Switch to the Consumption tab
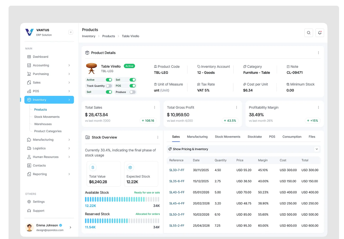The image size is (344, 239). point(292,137)
